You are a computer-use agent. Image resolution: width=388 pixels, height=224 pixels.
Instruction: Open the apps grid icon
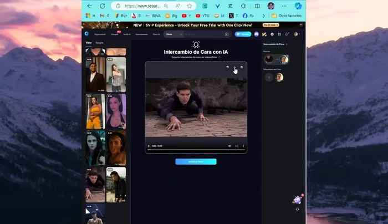click(x=279, y=34)
